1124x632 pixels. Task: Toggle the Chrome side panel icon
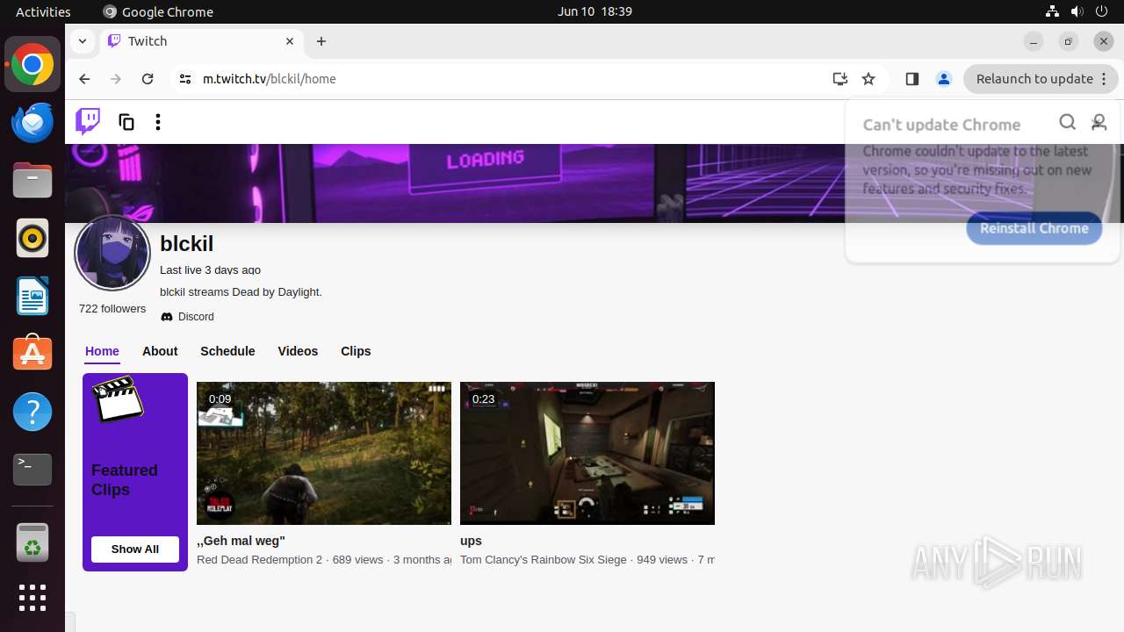coord(911,79)
